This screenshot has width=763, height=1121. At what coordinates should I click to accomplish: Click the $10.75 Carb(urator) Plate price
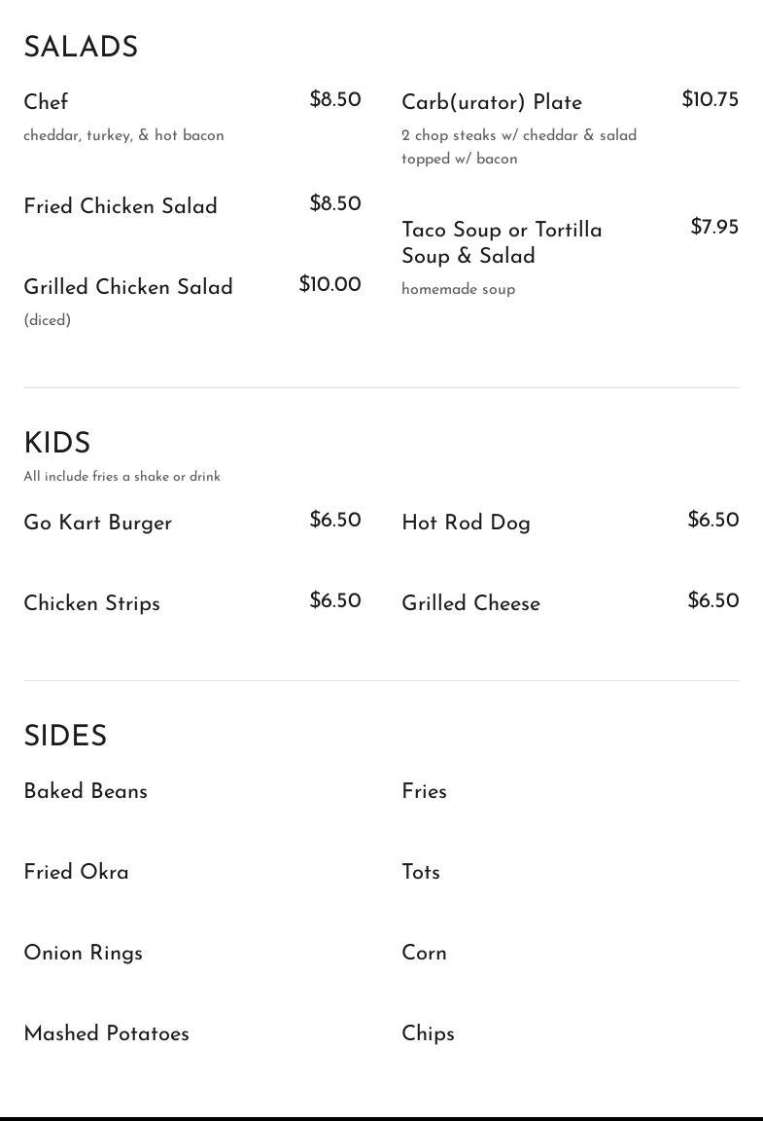tap(710, 99)
